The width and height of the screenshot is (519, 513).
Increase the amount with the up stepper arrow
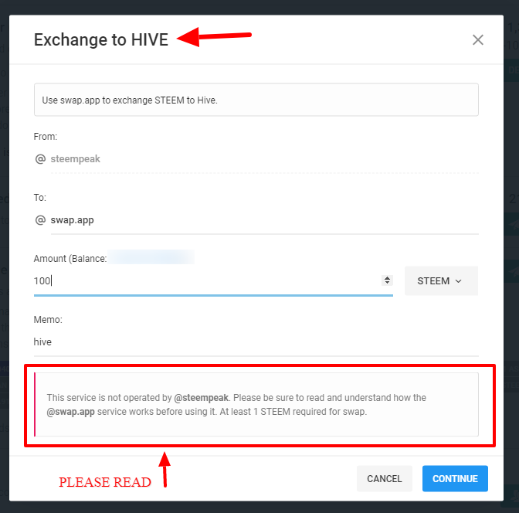click(x=387, y=278)
